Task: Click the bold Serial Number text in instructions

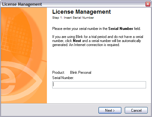Action: 121,29
